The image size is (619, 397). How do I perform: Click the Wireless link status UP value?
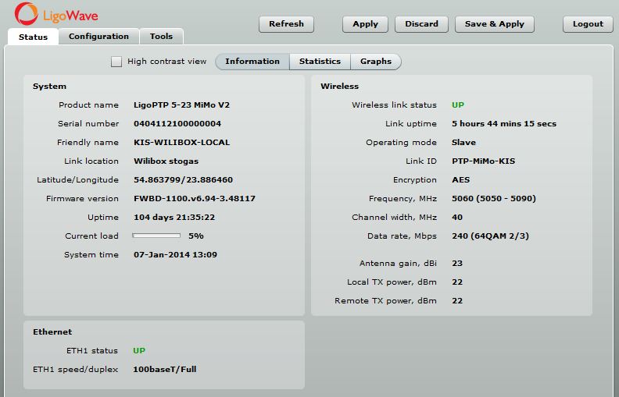click(458, 105)
